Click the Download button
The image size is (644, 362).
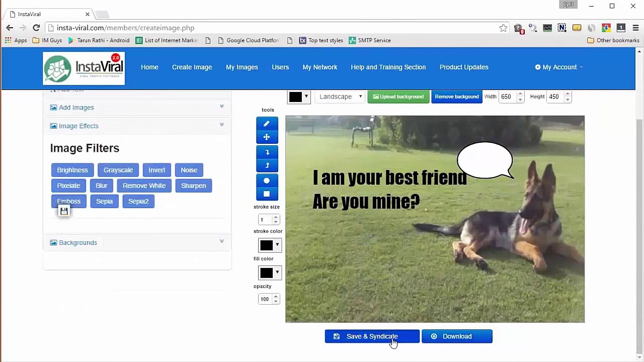pyautogui.click(x=457, y=336)
